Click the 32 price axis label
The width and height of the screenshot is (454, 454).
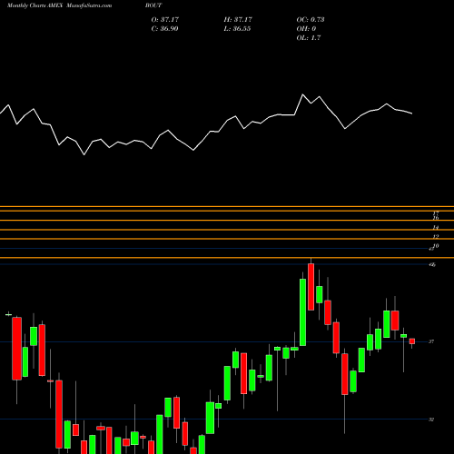(x=431, y=419)
